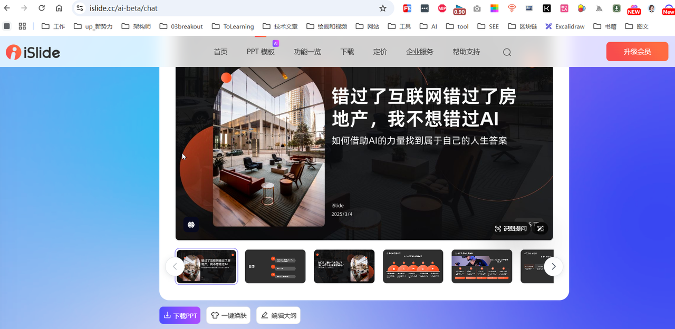The image size is (675, 329).
Task: Open the SEE bookmark folder
Action: click(489, 26)
